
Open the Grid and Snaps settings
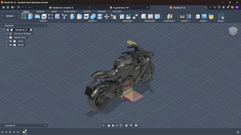click(x=131, y=125)
